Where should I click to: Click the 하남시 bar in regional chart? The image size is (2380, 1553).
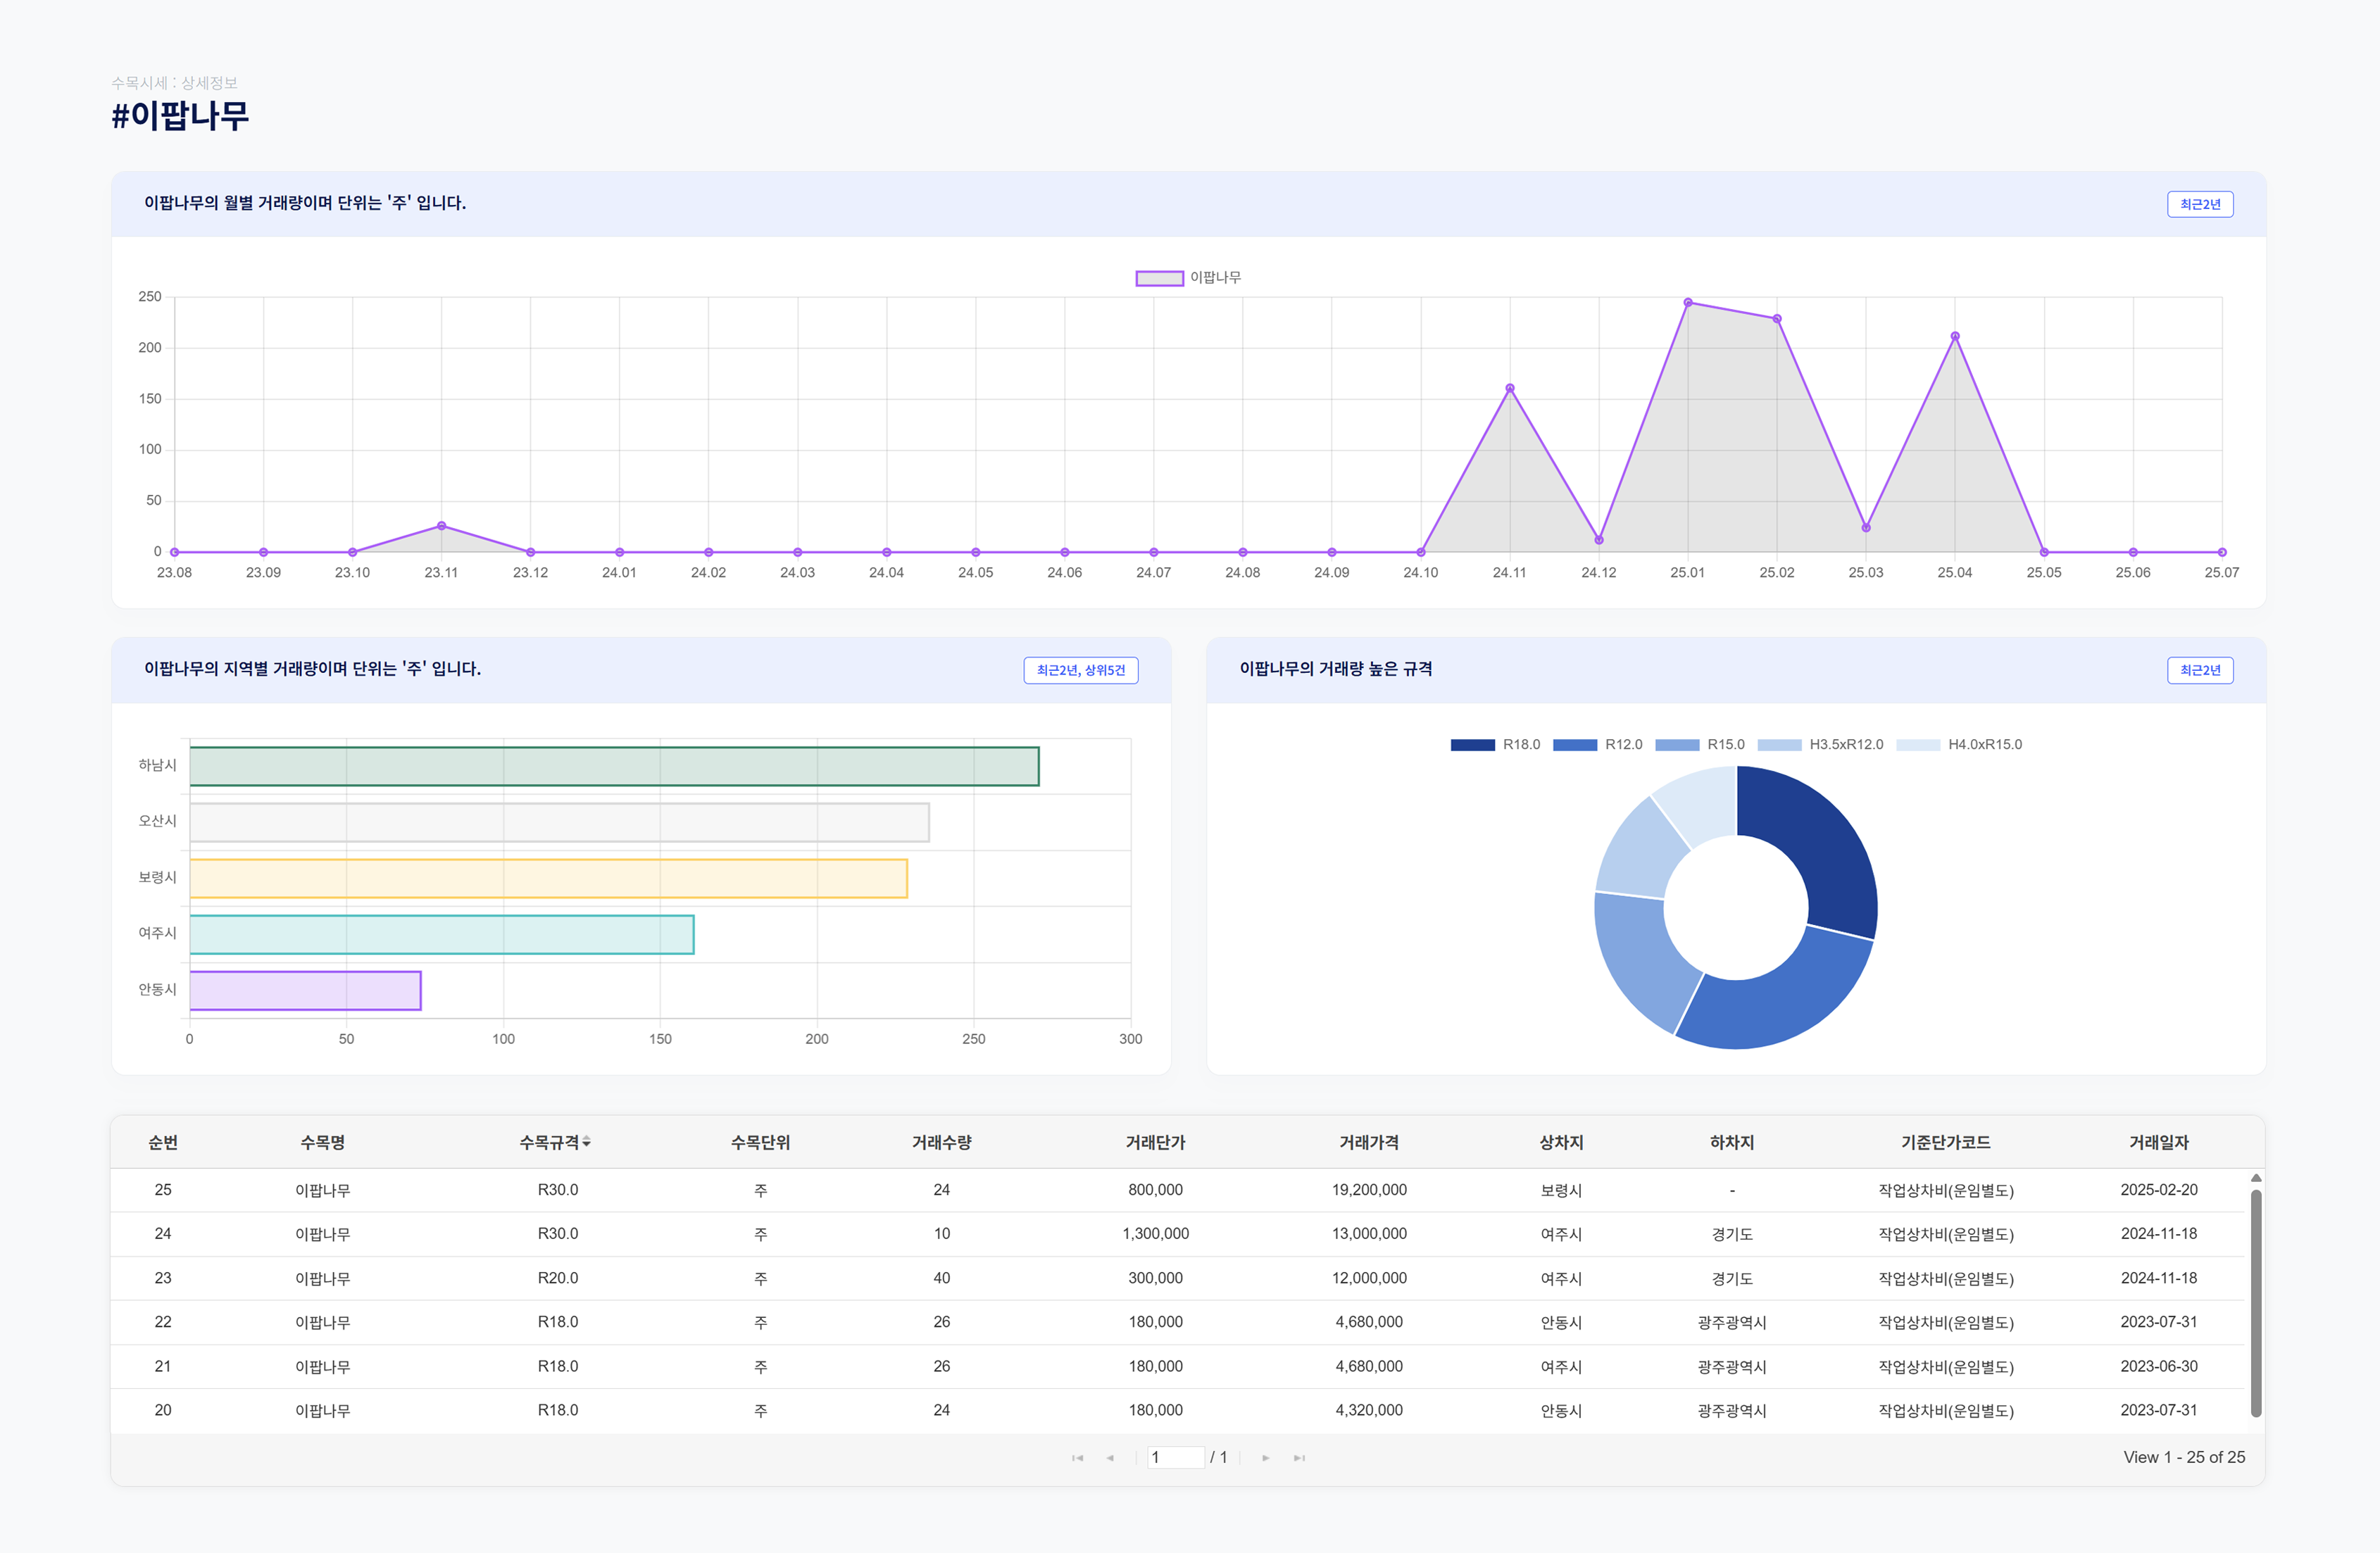point(614,766)
